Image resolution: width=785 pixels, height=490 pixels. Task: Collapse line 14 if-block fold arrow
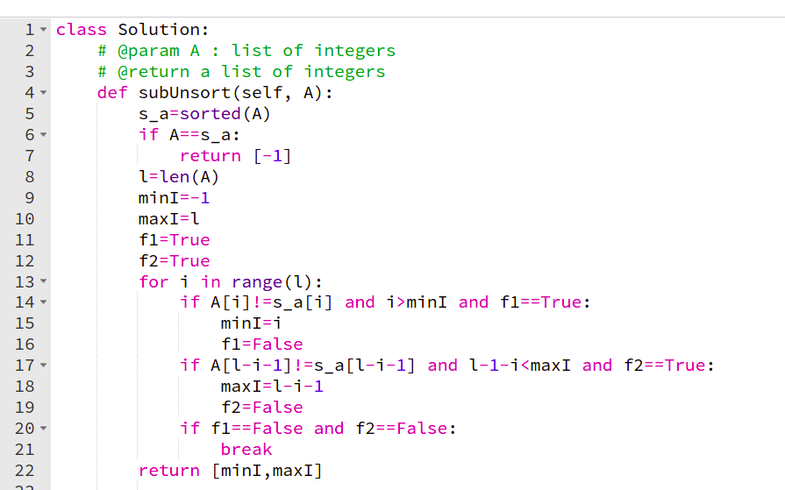pos(44,302)
